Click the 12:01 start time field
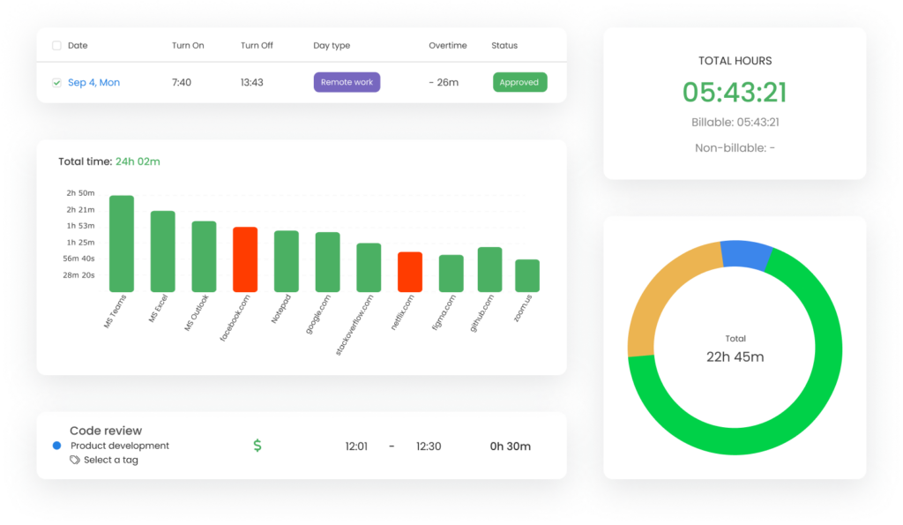 pyautogui.click(x=356, y=446)
